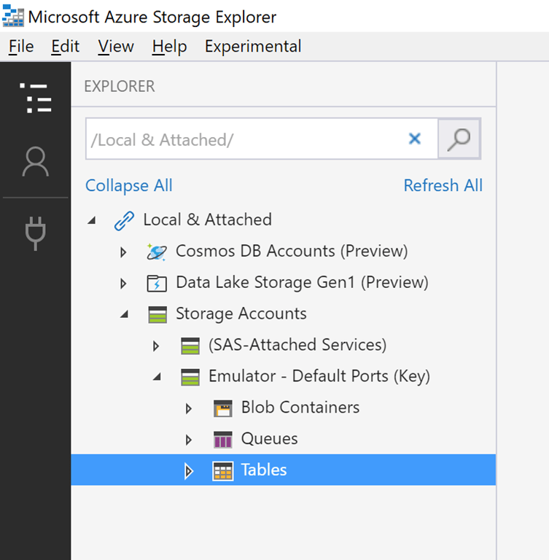
Task: Open the File menu
Action: [21, 47]
